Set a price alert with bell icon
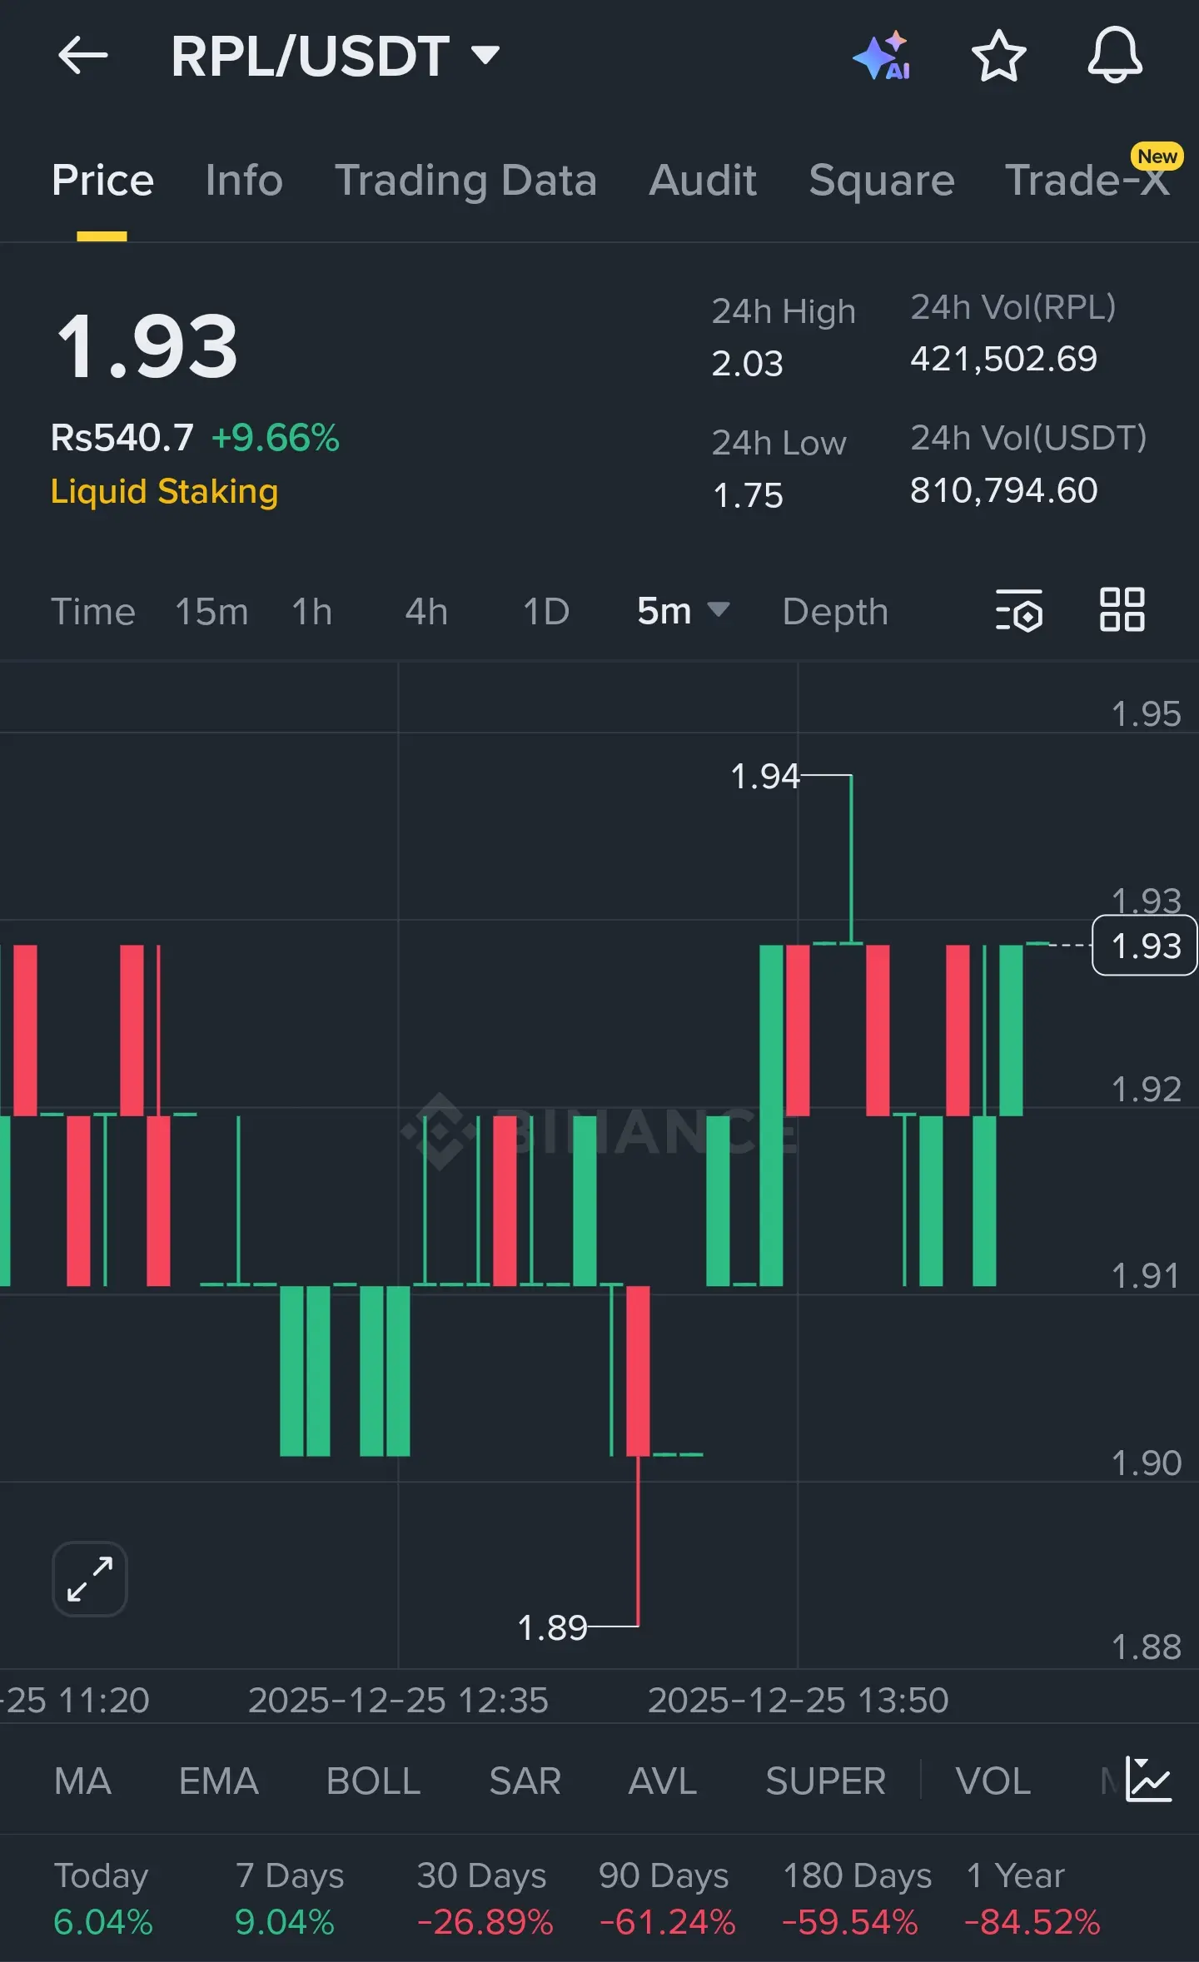 pyautogui.click(x=1115, y=55)
